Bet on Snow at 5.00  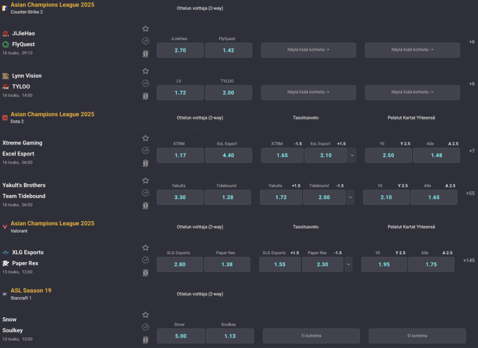pyautogui.click(x=181, y=336)
